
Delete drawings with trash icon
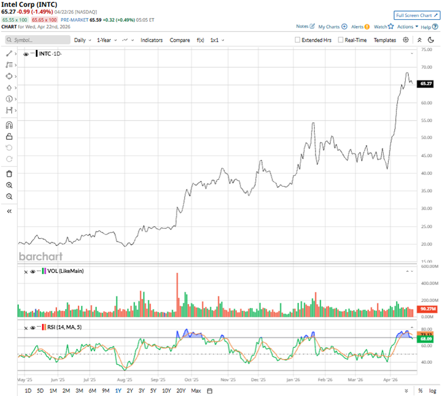9,174
